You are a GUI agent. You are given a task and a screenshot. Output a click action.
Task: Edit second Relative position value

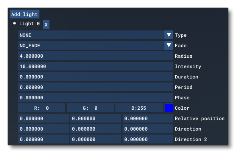tap(96, 118)
